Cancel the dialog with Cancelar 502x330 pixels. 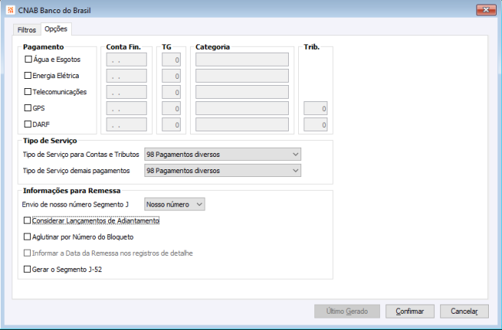[464, 311]
